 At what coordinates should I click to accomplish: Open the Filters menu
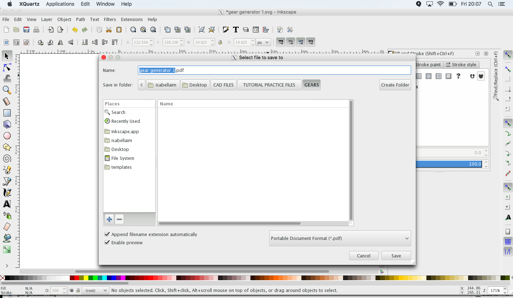click(x=110, y=19)
